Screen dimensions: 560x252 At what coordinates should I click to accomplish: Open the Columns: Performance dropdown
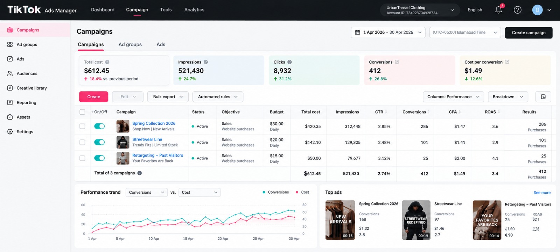(453, 97)
